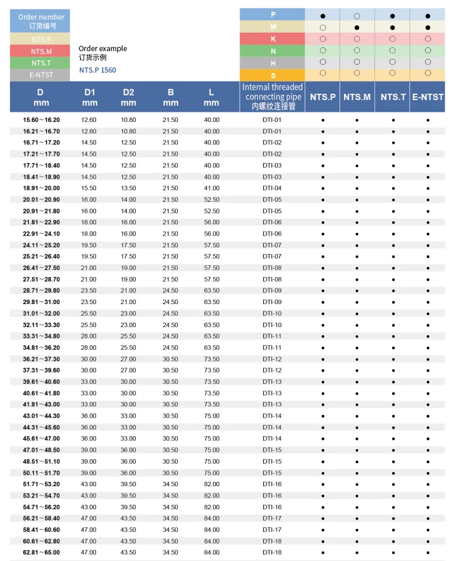Click D1 value 28.00 in 33.31~34.80 row
Viewport: 457px width, 561px height.
point(88,336)
